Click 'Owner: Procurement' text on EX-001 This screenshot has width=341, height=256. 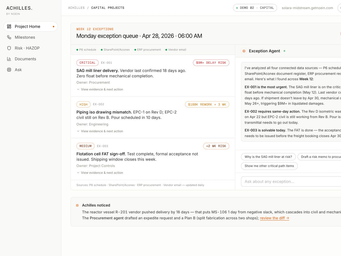93,82
